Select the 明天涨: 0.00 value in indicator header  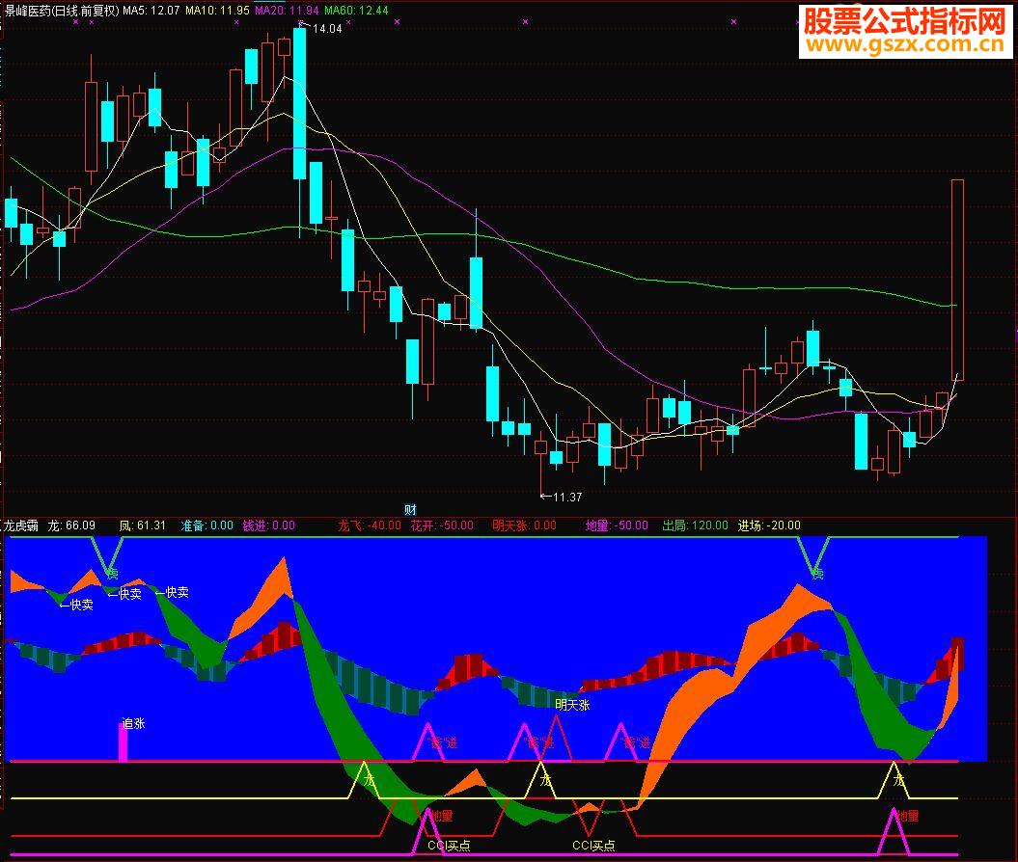coord(524,525)
